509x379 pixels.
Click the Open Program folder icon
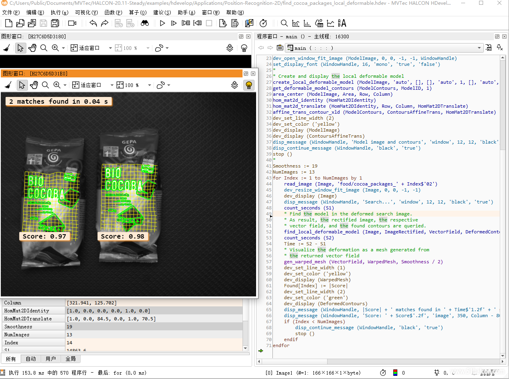point(20,23)
